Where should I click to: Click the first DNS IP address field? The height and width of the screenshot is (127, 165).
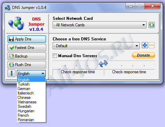point(75,64)
